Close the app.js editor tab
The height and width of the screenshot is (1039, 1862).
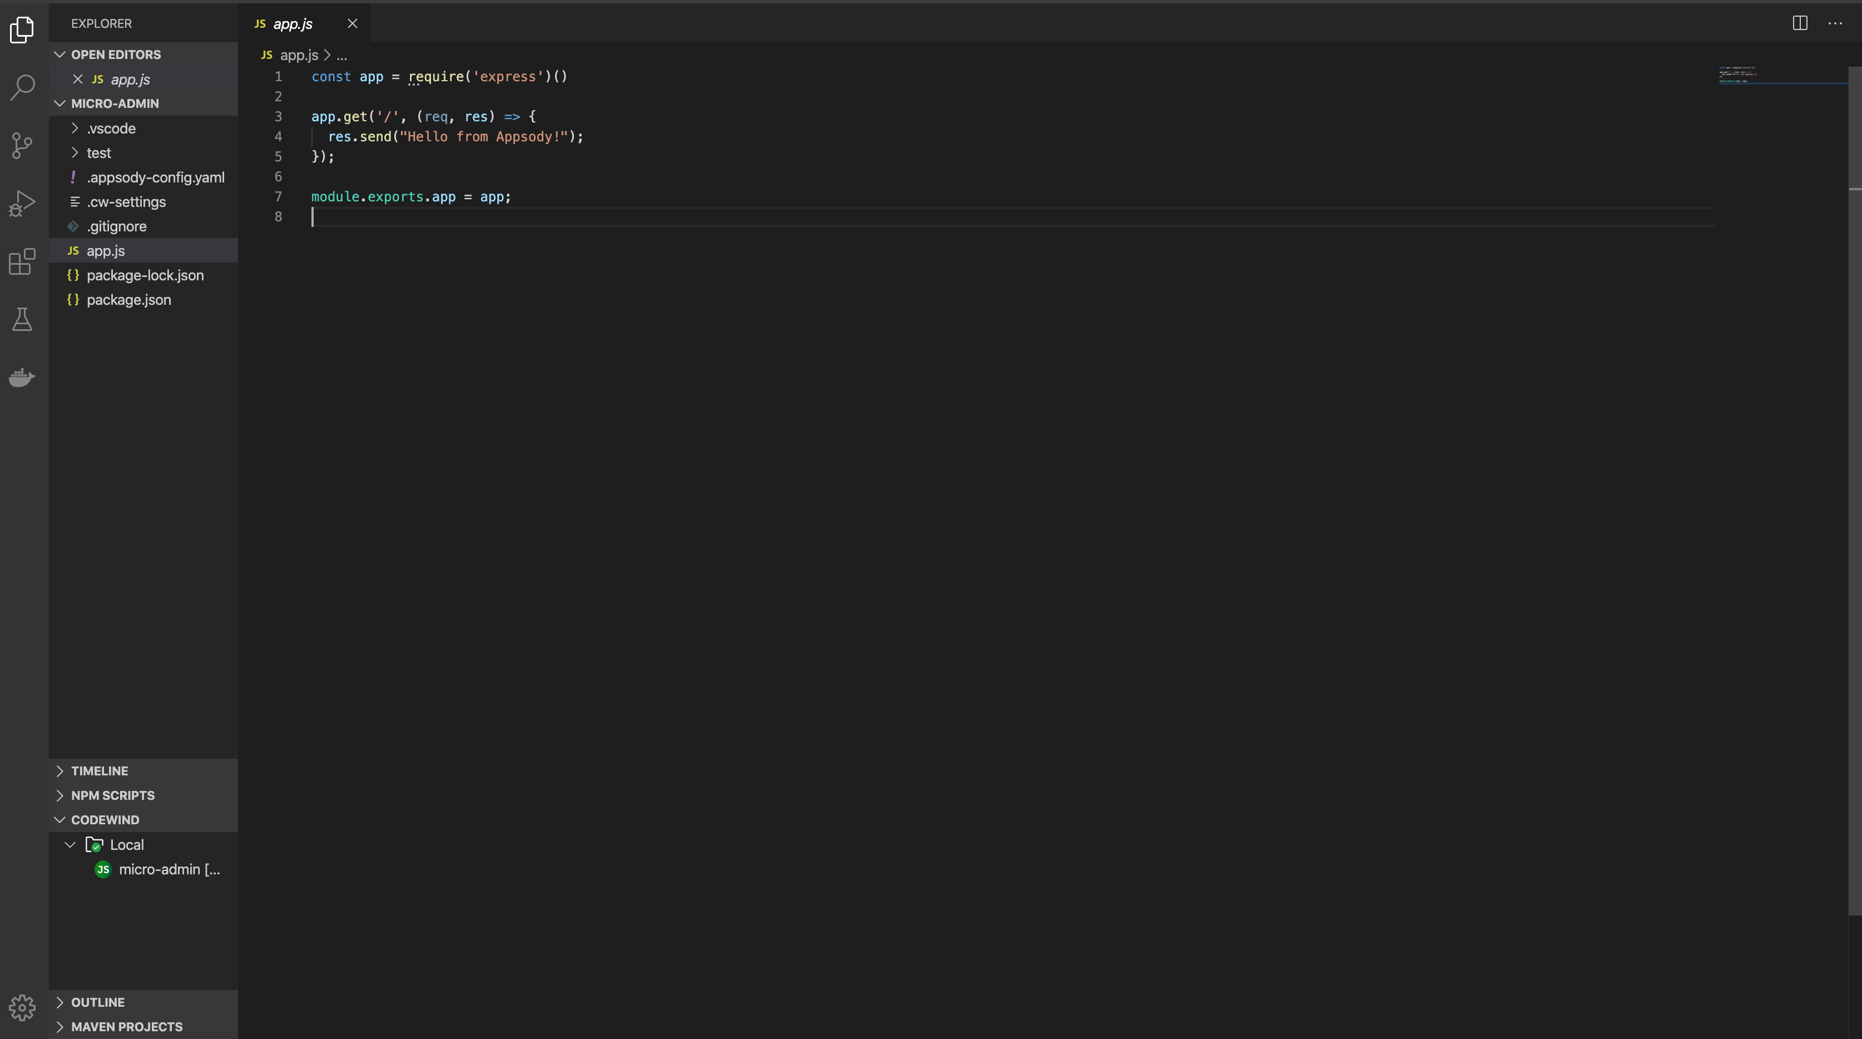click(352, 23)
